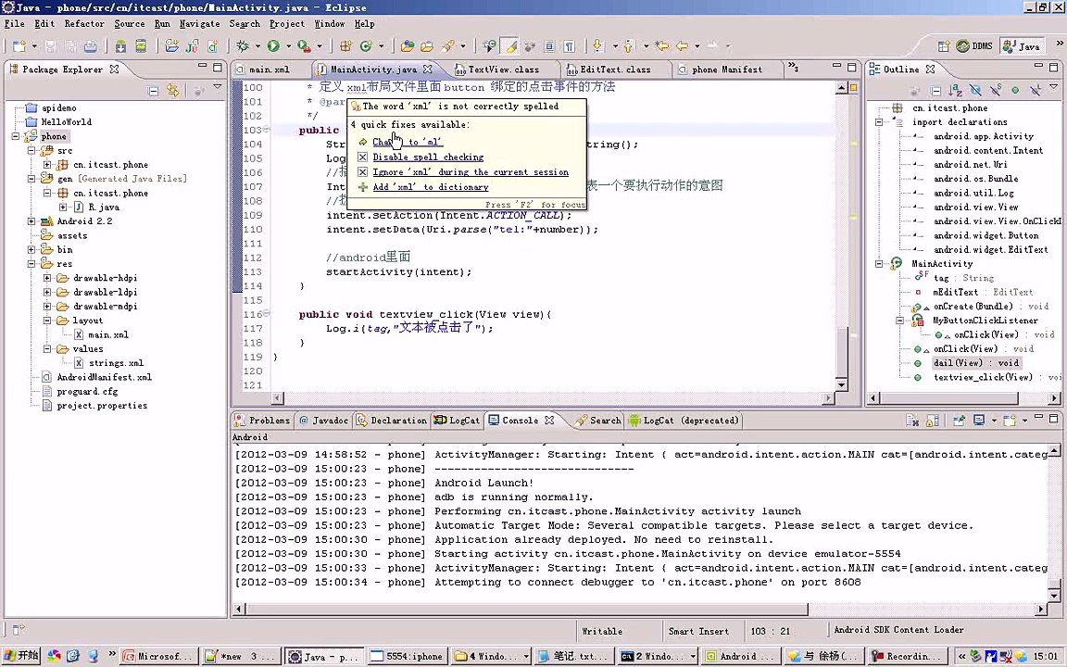Click the Open Perspective icon

(x=943, y=46)
